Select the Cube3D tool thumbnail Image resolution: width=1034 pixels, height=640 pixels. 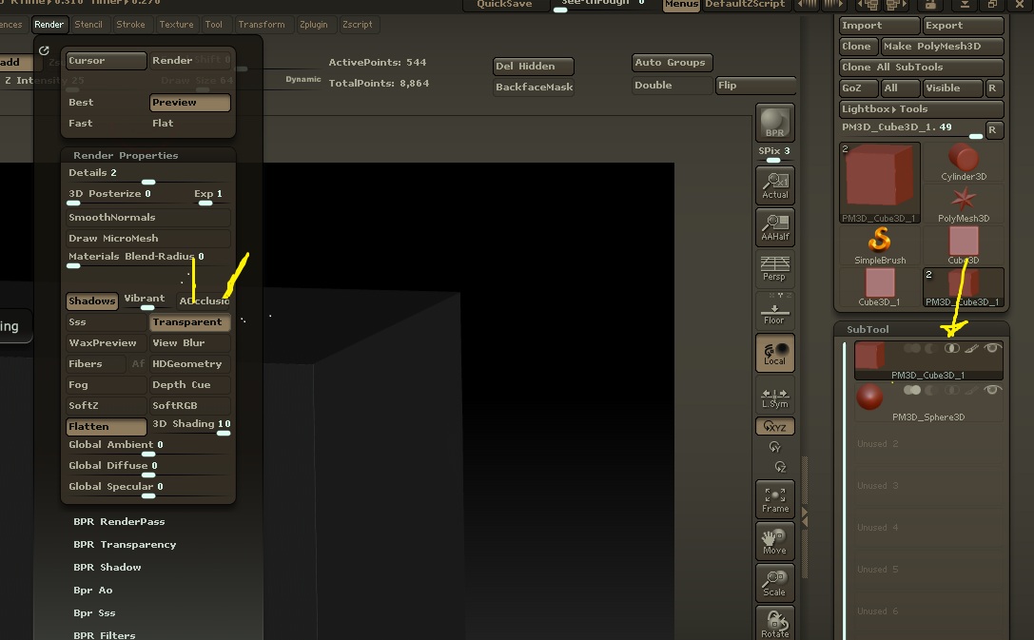tap(964, 246)
